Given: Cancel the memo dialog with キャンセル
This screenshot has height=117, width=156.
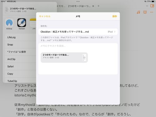Looking at the screenshot, I should click(x=45, y=16).
